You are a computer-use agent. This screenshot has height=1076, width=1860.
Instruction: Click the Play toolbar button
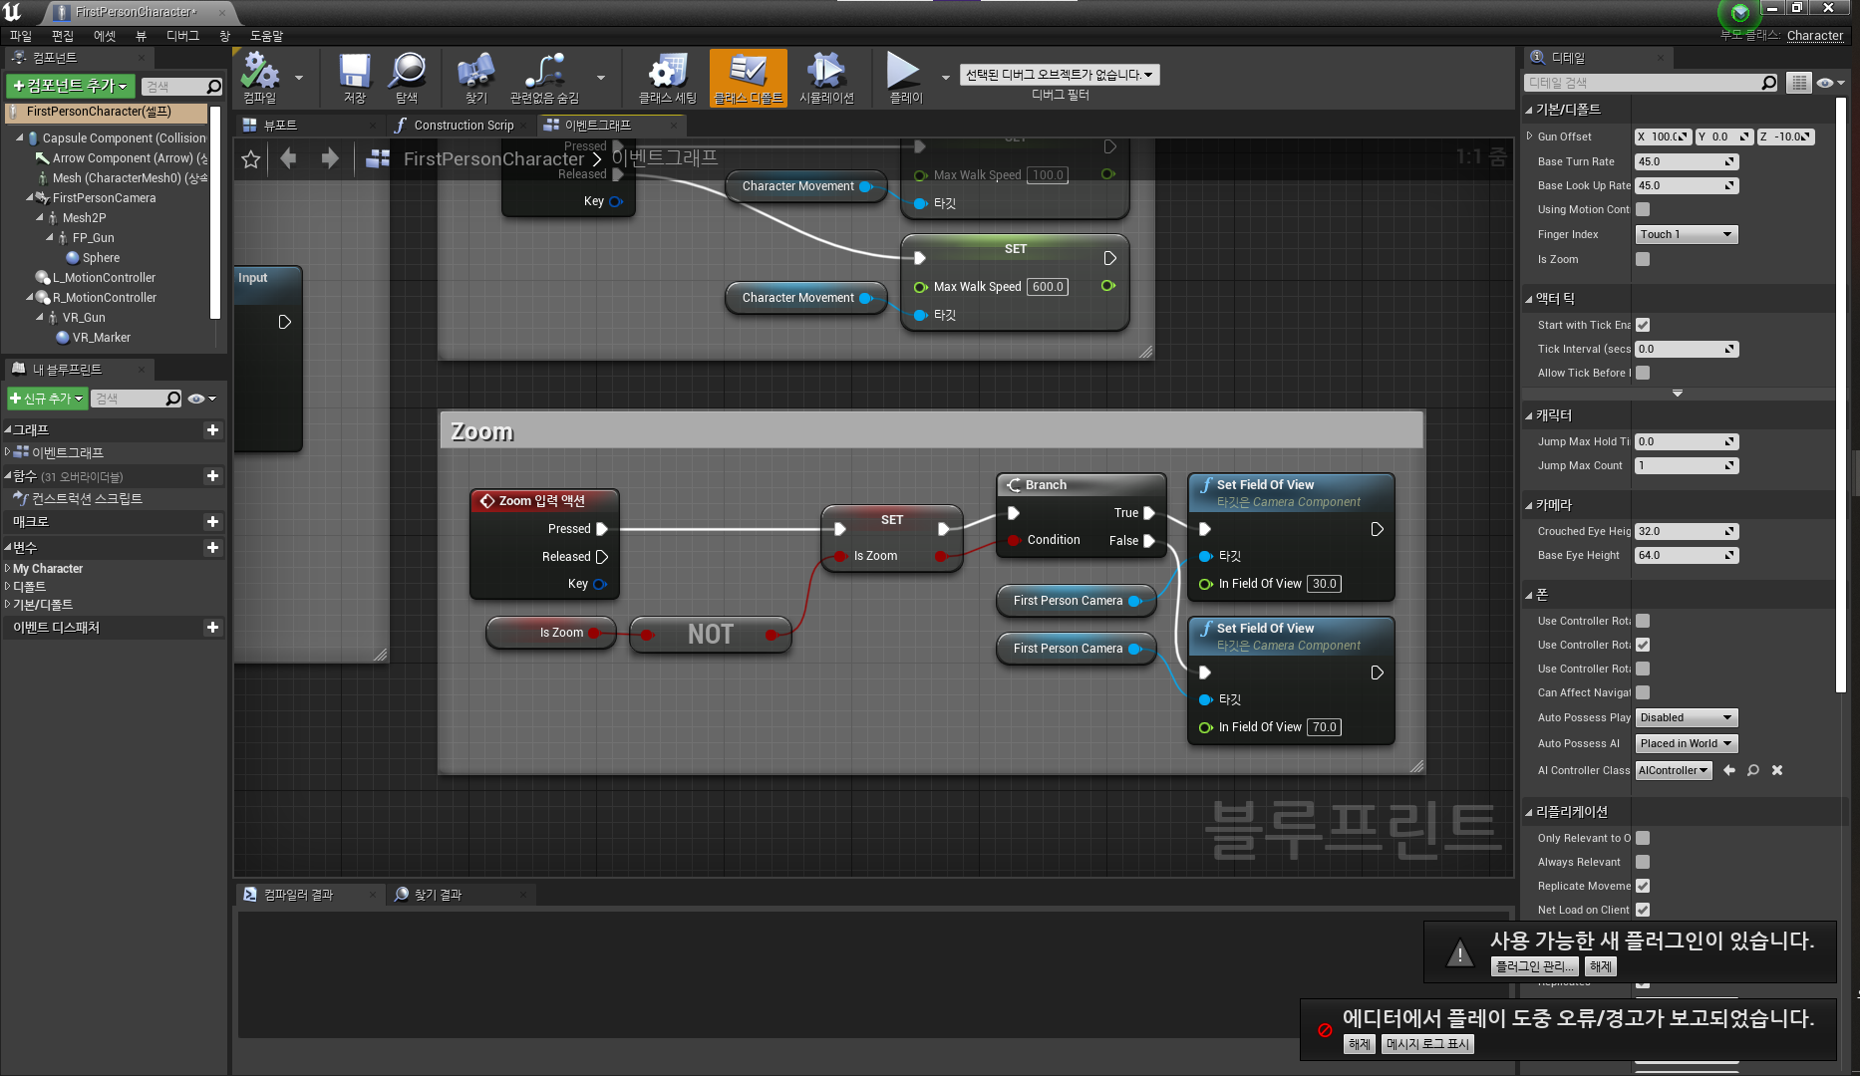(905, 78)
